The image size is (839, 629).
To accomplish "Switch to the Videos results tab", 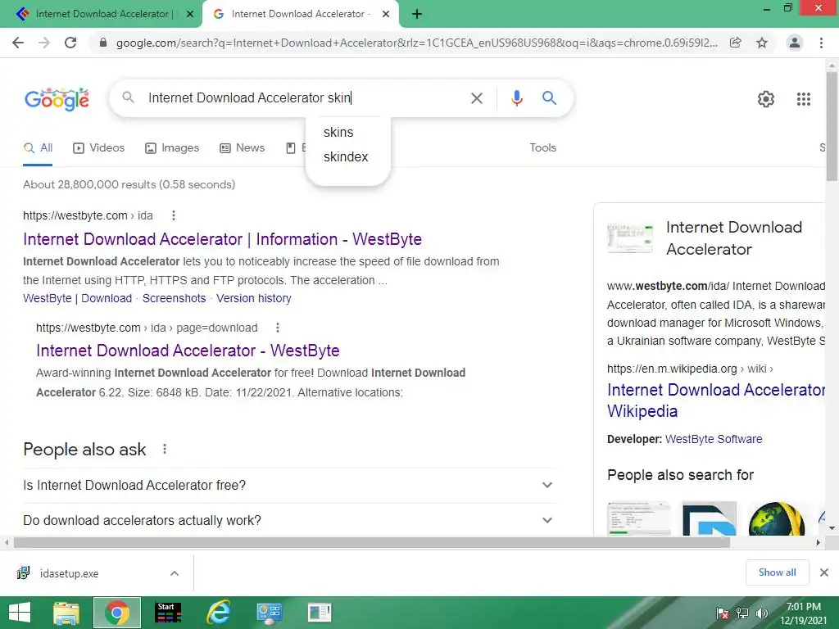I will pos(98,148).
